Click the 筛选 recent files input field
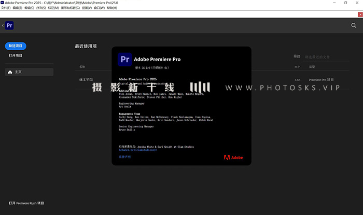This screenshot has width=363, height=215. click(x=326, y=57)
